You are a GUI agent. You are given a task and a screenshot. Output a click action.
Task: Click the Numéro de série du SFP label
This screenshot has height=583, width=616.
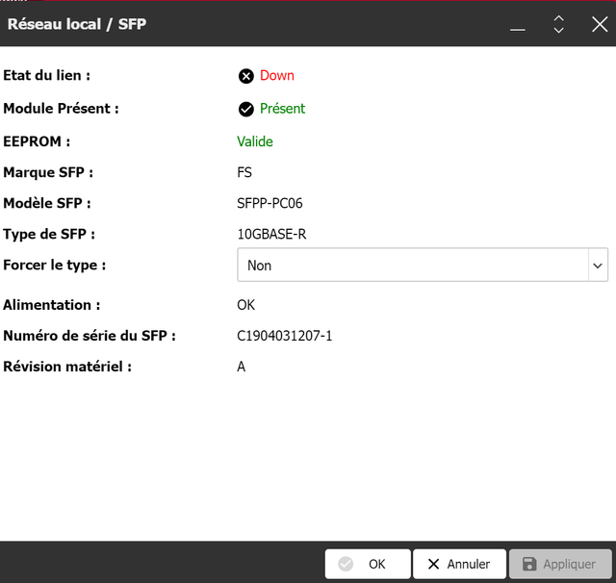[x=90, y=336]
